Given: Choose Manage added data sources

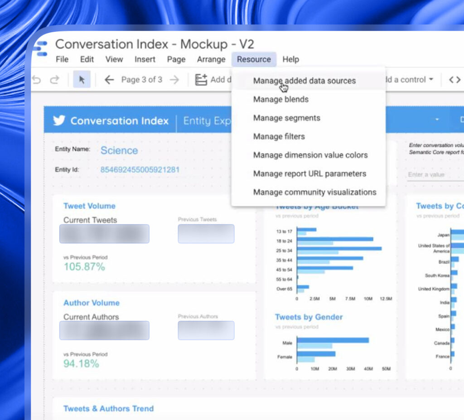Looking at the screenshot, I should [x=309, y=81].
